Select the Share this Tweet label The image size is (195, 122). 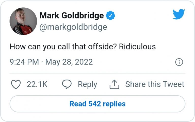click(155, 85)
